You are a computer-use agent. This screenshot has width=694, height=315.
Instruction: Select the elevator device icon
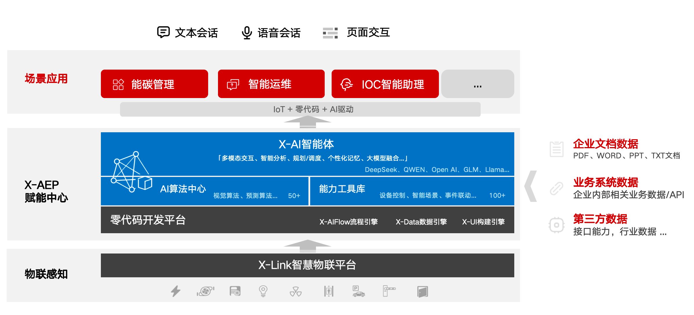(328, 291)
